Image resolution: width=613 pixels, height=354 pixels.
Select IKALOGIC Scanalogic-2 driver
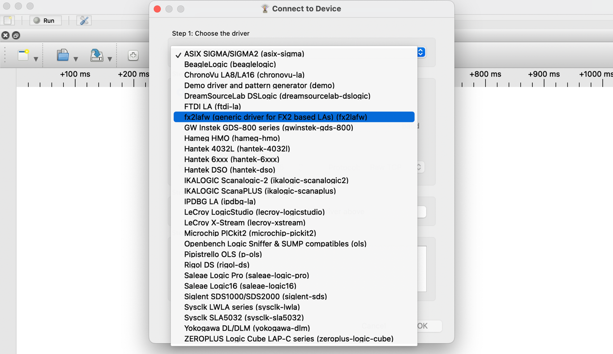[294, 180]
